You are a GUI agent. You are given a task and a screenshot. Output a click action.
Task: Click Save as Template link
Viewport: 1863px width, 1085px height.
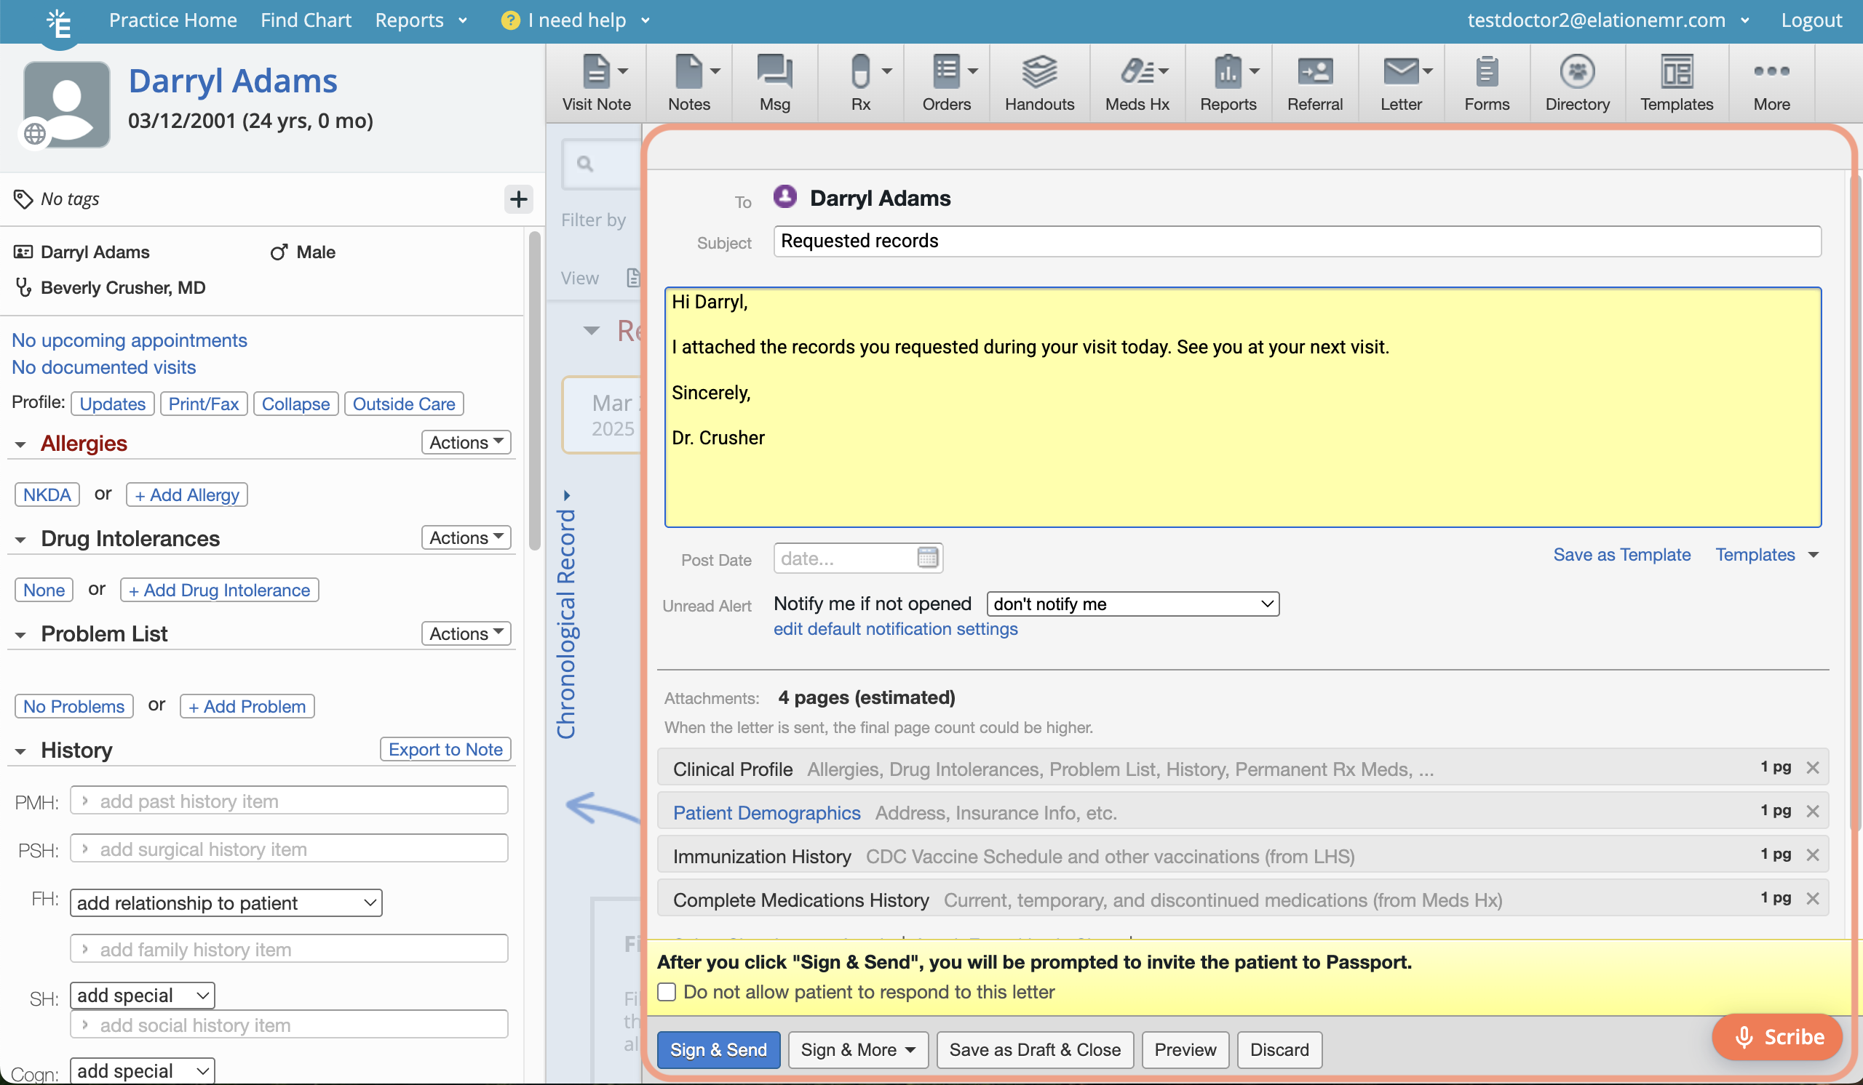coord(1621,554)
